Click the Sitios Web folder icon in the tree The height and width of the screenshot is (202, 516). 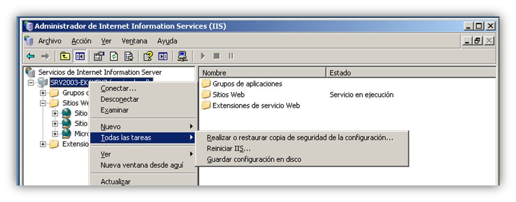(53, 103)
